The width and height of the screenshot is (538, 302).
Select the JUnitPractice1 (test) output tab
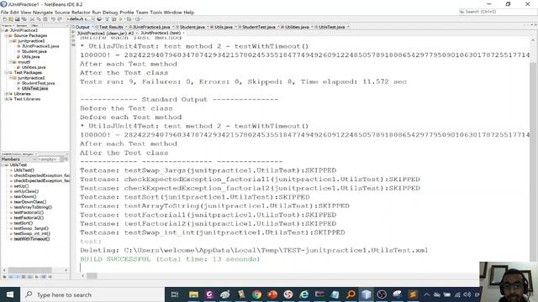tap(161, 34)
